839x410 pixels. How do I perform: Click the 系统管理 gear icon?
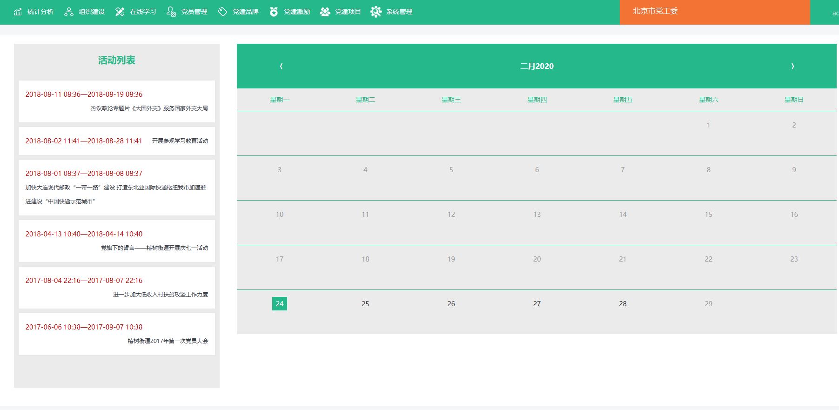click(376, 12)
